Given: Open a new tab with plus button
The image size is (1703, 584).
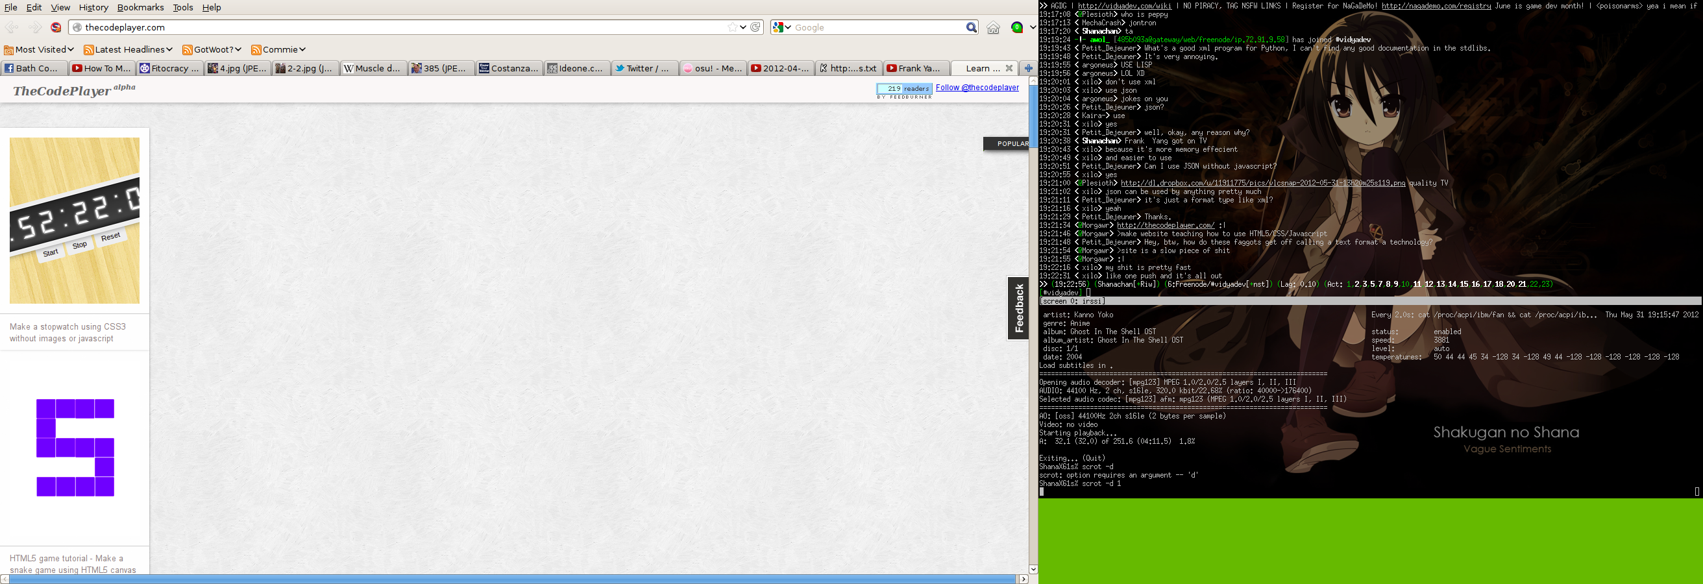Looking at the screenshot, I should click(x=1028, y=68).
